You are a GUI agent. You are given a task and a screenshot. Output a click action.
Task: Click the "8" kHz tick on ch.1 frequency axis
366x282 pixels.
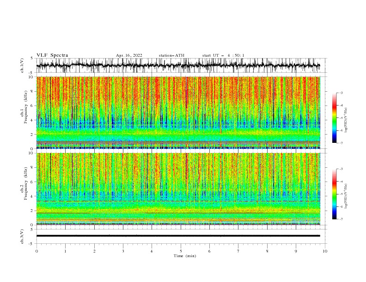click(x=32, y=91)
